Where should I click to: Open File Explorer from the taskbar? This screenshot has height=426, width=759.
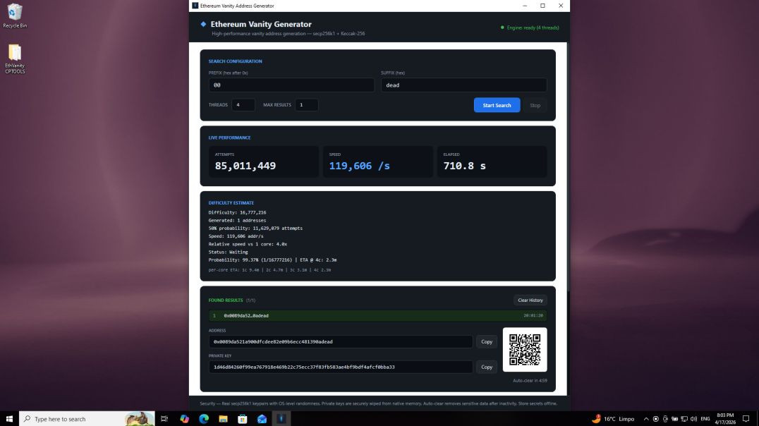point(222,418)
